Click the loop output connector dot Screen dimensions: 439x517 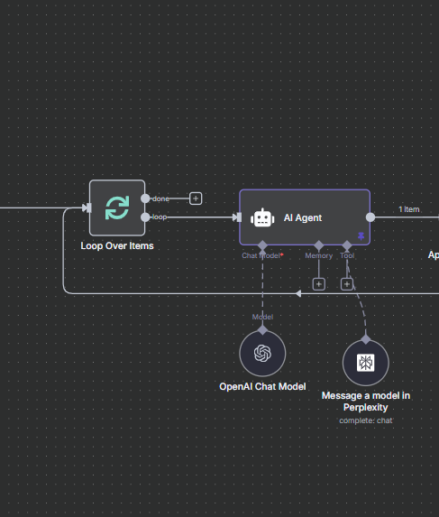[145, 217]
